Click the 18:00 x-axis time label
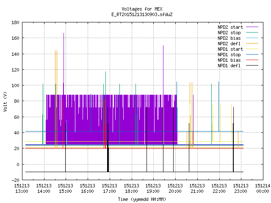The width and height of the screenshot is (271, 203). [132, 191]
